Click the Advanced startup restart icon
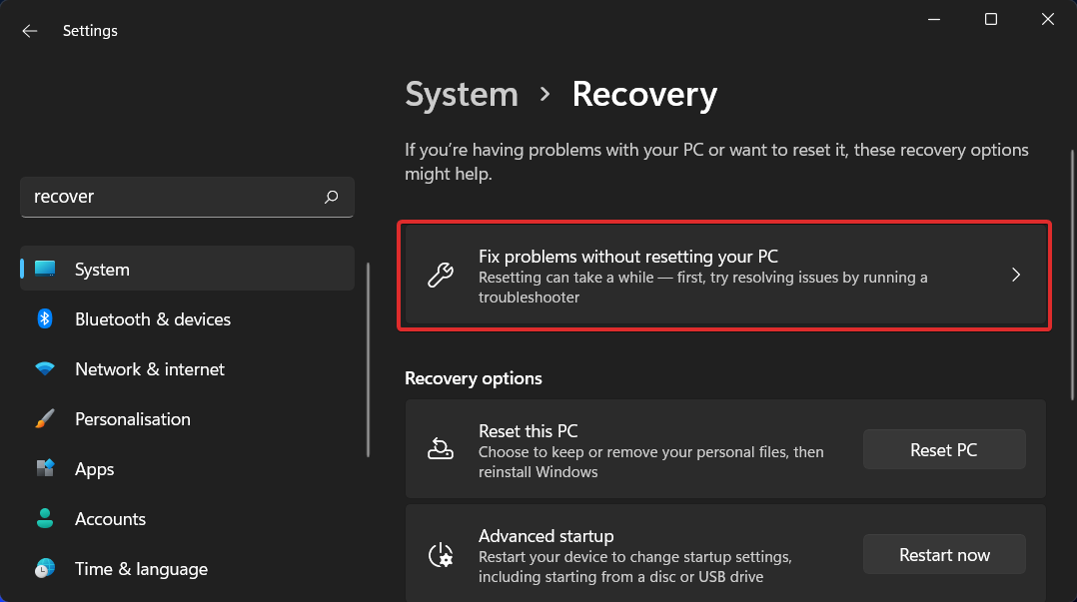 tap(442, 553)
